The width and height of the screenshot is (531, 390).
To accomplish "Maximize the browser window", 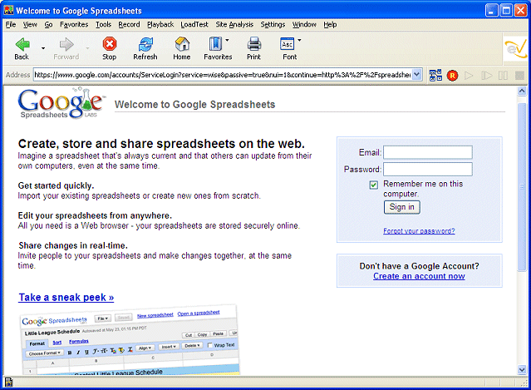I will (506, 11).
